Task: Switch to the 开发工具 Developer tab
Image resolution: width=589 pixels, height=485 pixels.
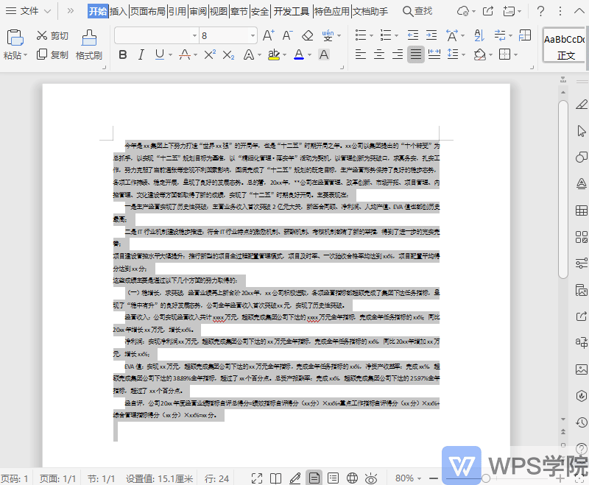Action: tap(291, 12)
